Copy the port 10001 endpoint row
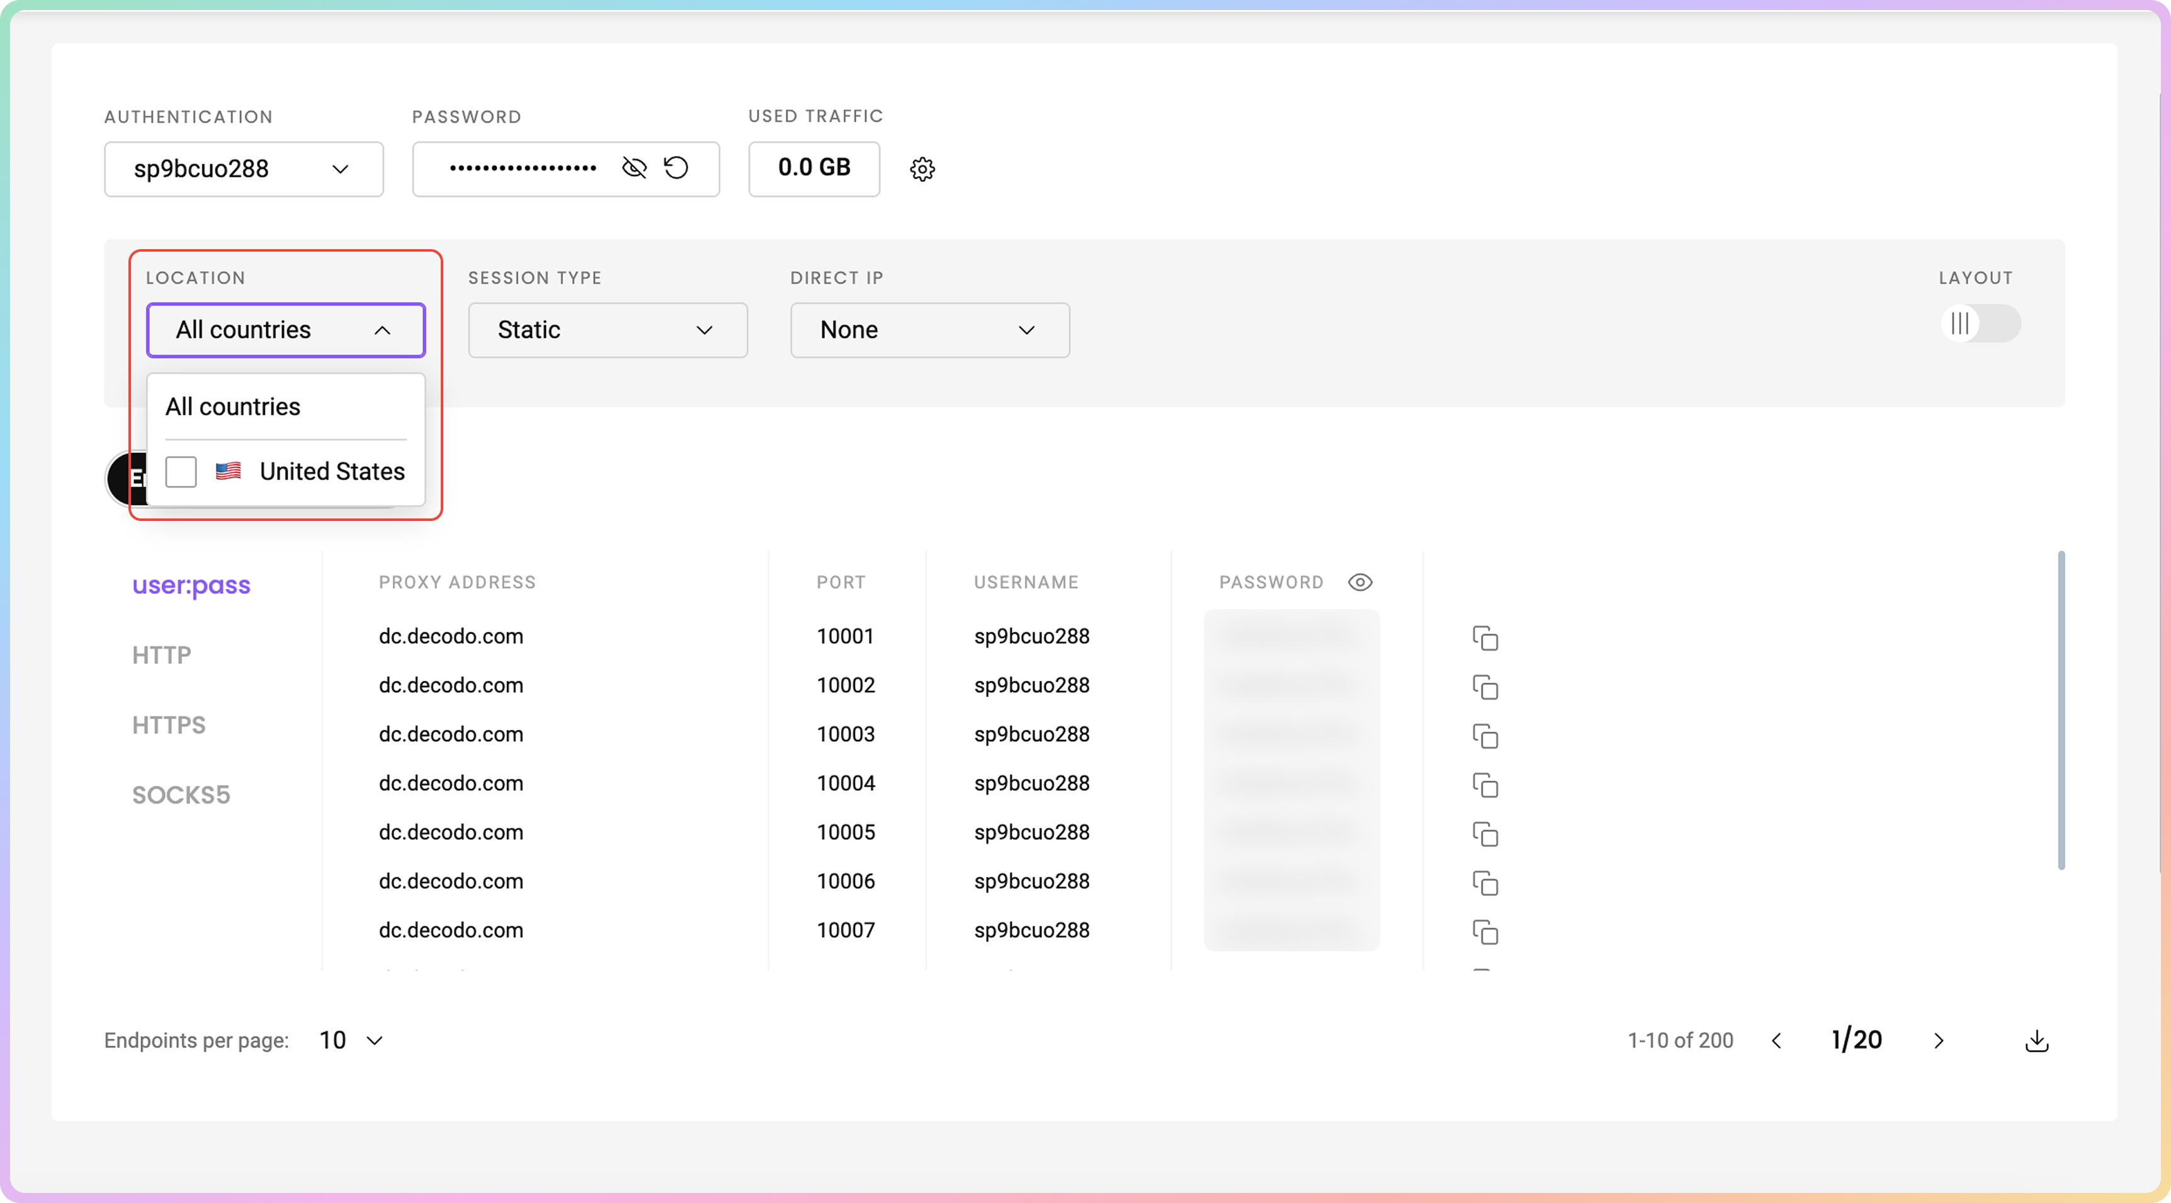The width and height of the screenshot is (2171, 1203). coord(1484,638)
